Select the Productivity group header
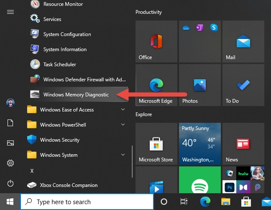 148,12
